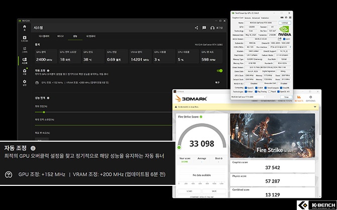Toggle the UEFI checkbox in GPU-Z

pyautogui.click(x=284, y=39)
